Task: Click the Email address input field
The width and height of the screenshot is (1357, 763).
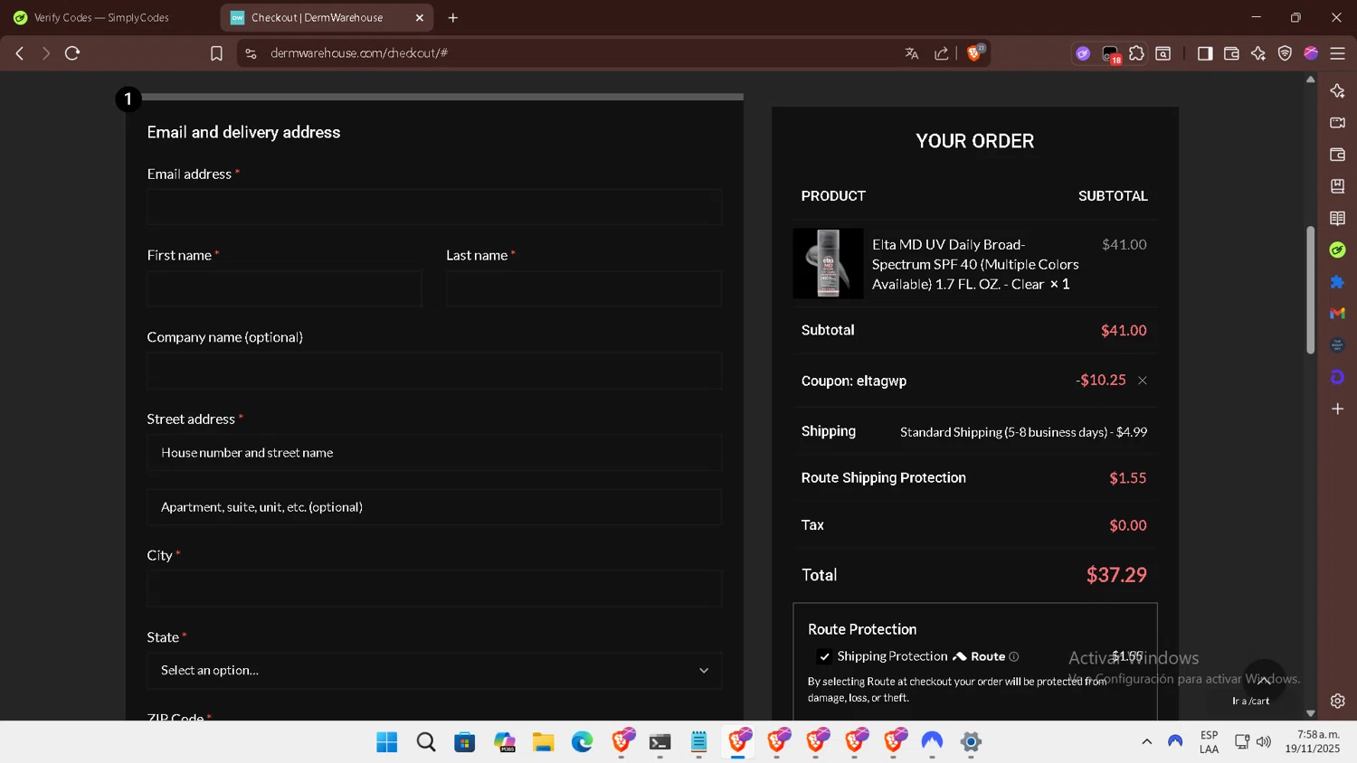Action: [434, 207]
